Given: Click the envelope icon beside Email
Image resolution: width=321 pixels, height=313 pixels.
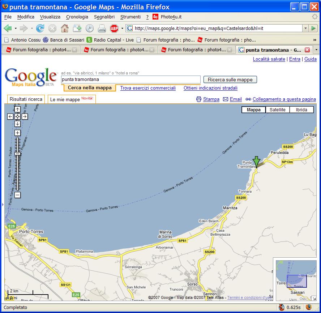Looking at the screenshot, I should (226, 99).
